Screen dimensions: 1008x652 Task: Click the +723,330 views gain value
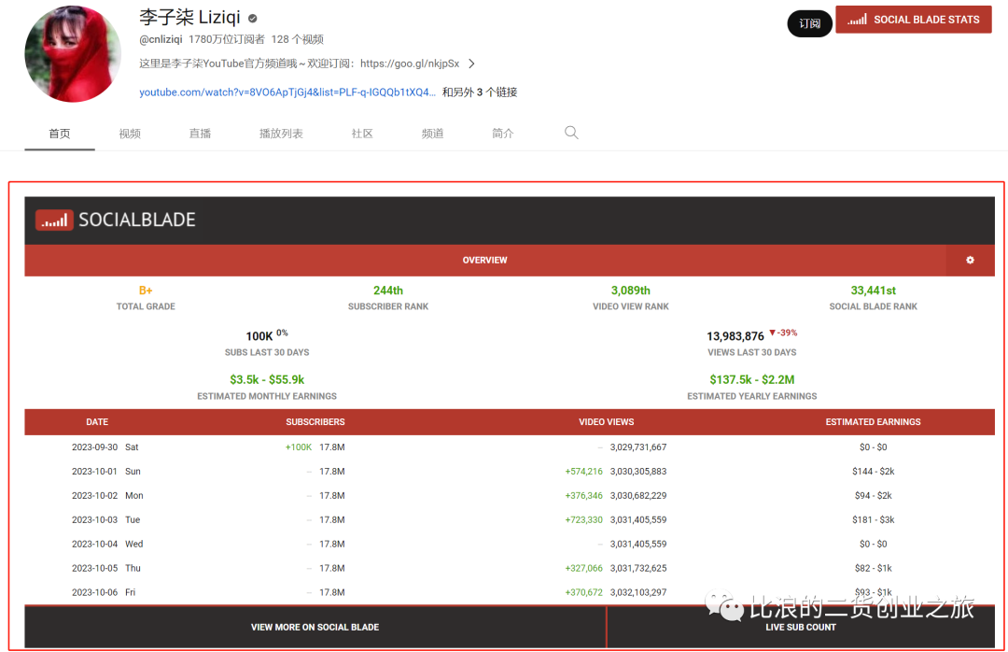(583, 520)
